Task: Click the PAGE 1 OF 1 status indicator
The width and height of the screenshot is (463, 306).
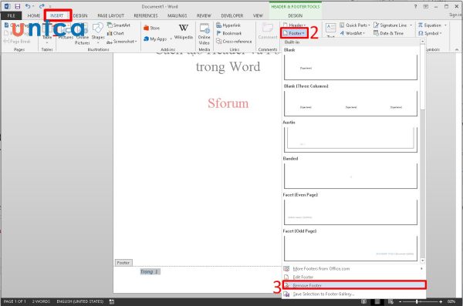Action: click(x=15, y=301)
